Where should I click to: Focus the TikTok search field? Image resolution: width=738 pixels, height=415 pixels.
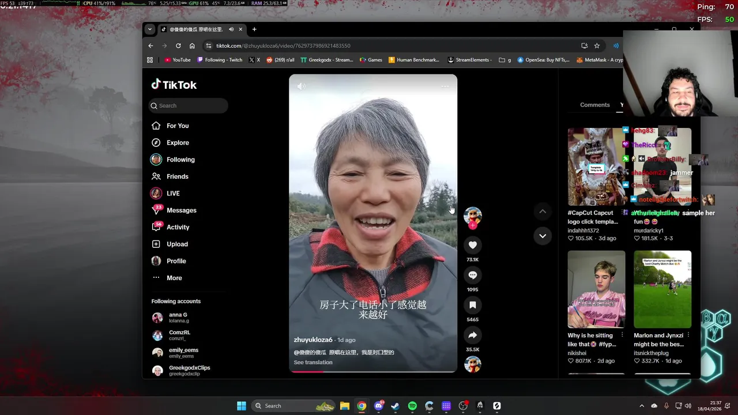pyautogui.click(x=188, y=105)
